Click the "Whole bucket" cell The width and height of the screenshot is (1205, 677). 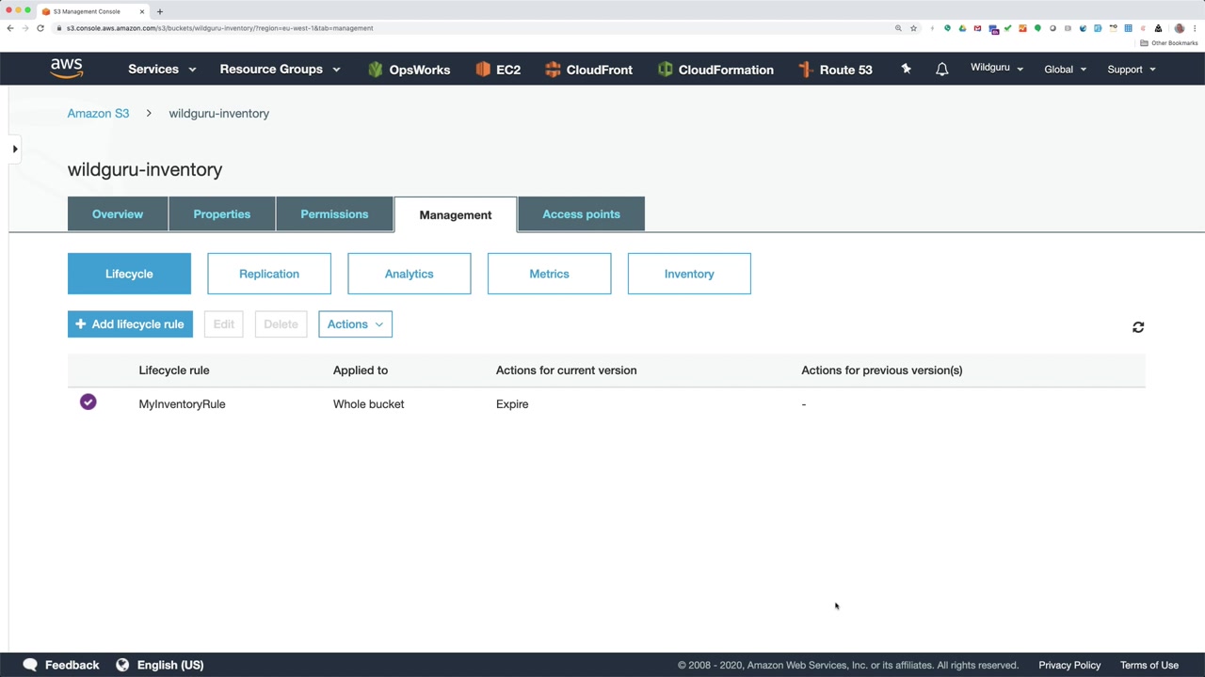coord(368,404)
